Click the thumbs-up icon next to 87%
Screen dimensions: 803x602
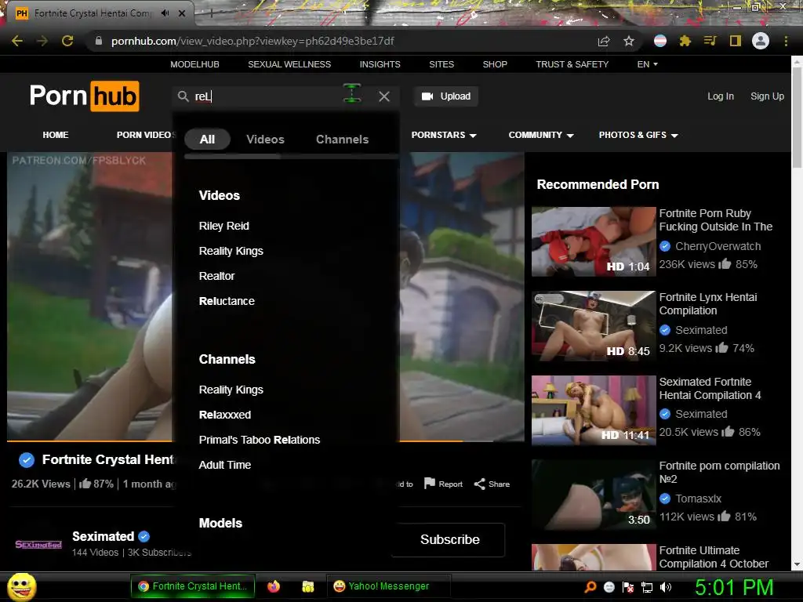coord(85,484)
